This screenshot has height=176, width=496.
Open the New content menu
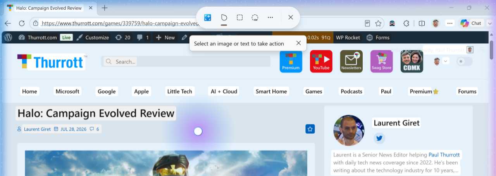(165, 37)
